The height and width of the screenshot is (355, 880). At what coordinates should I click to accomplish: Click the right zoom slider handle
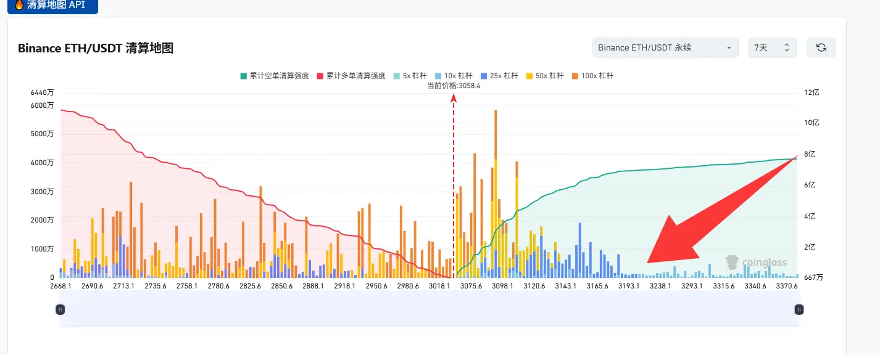[799, 309]
